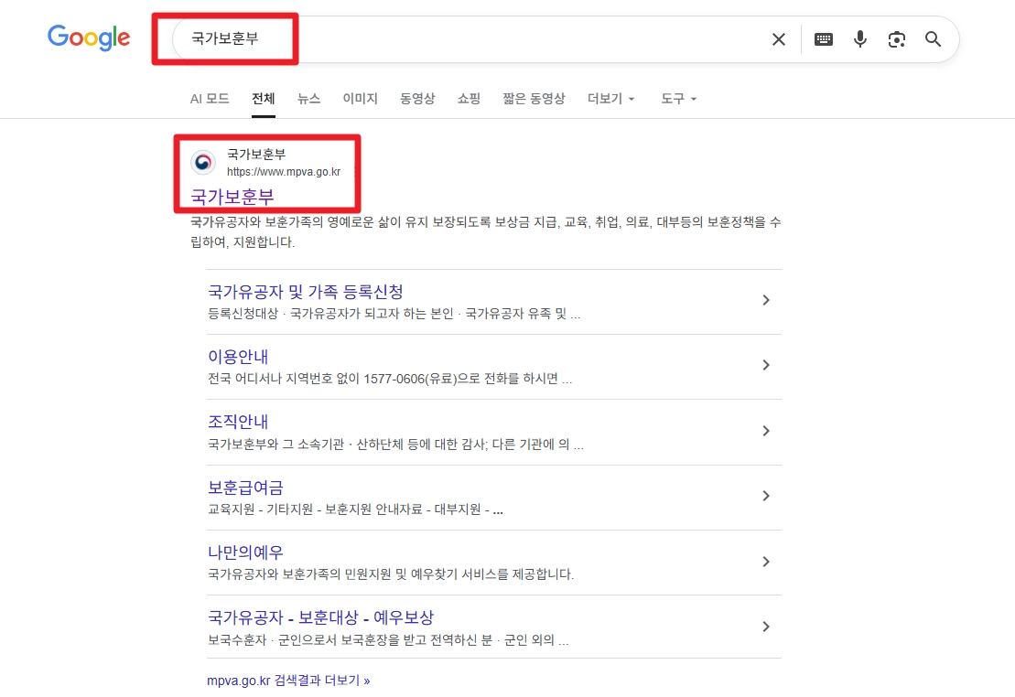Clear the search query with the X icon

click(778, 39)
